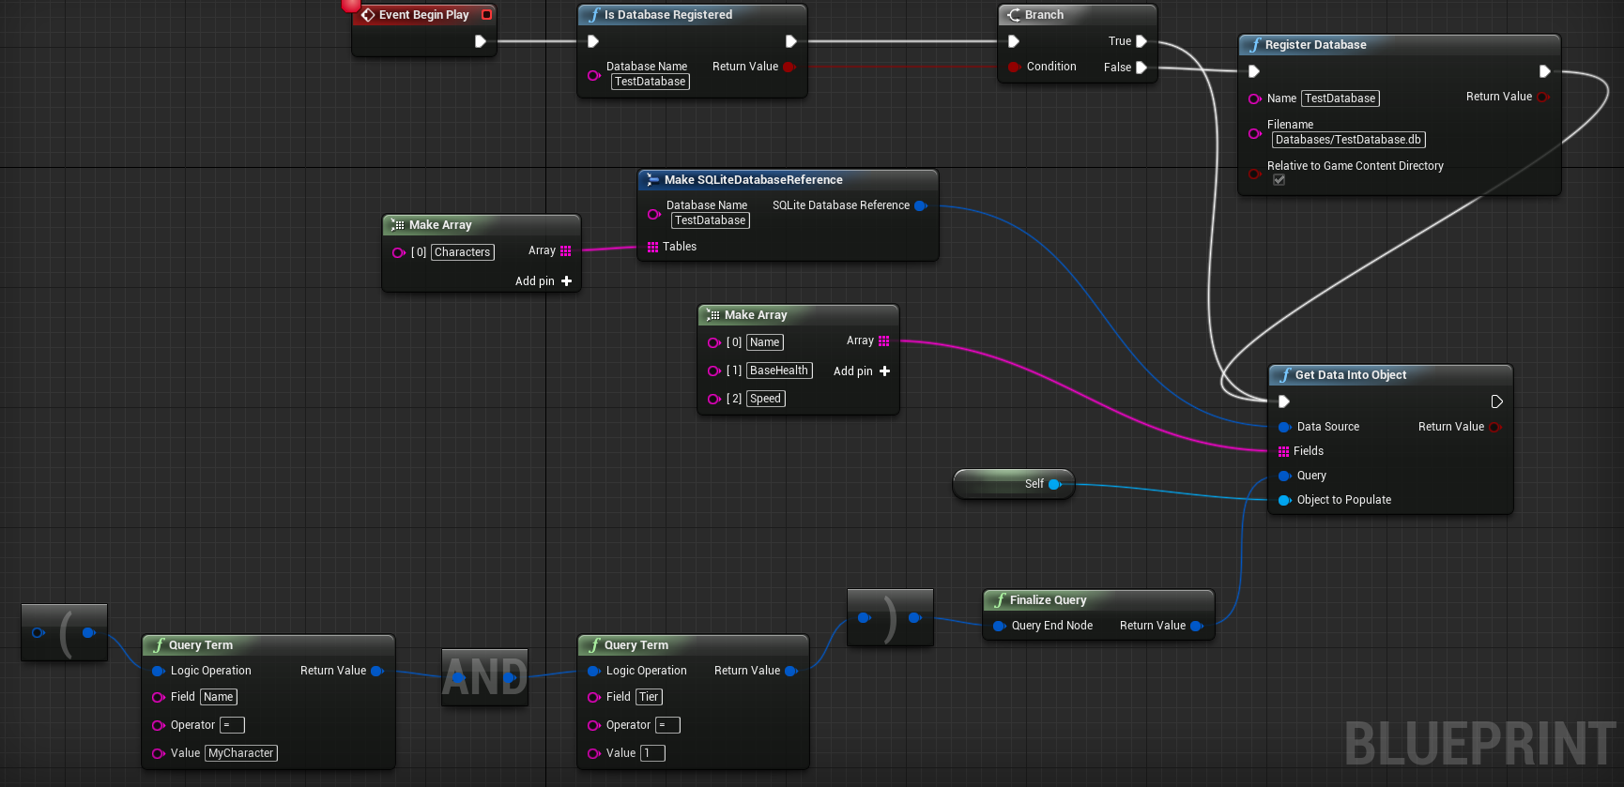Click the red delegate pin on Event Begin Play
This screenshot has width=1624, height=787.
[486, 15]
